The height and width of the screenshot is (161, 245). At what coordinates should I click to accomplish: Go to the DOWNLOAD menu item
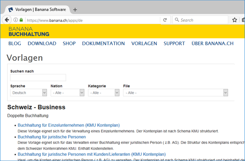coord(42,44)
